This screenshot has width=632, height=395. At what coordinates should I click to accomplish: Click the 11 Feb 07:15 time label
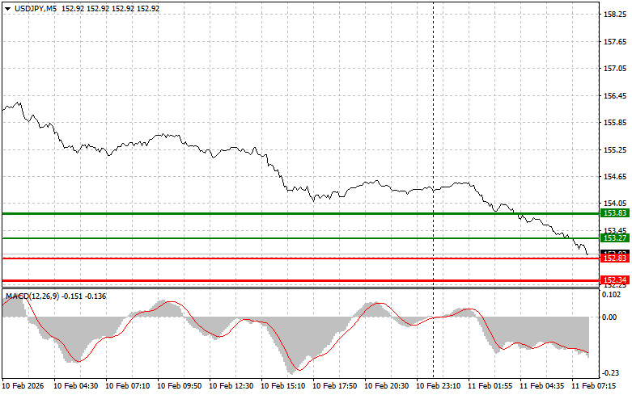pyautogui.click(x=593, y=386)
